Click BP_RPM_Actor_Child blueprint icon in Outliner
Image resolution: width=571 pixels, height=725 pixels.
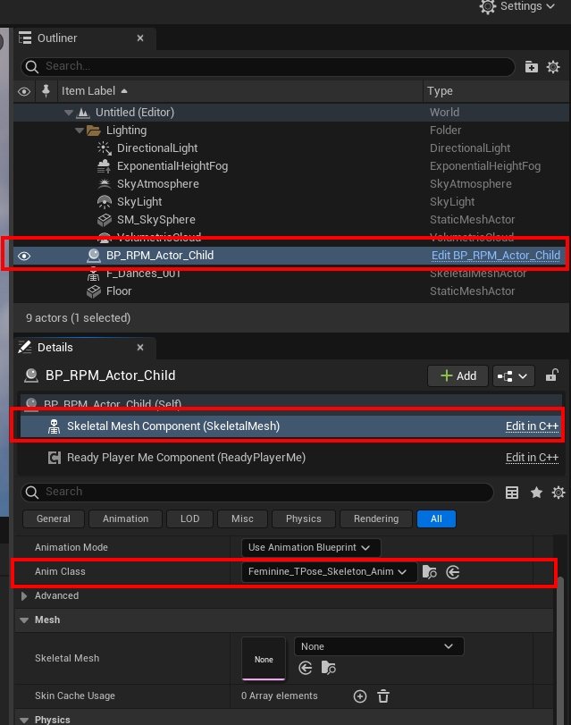[x=94, y=256]
